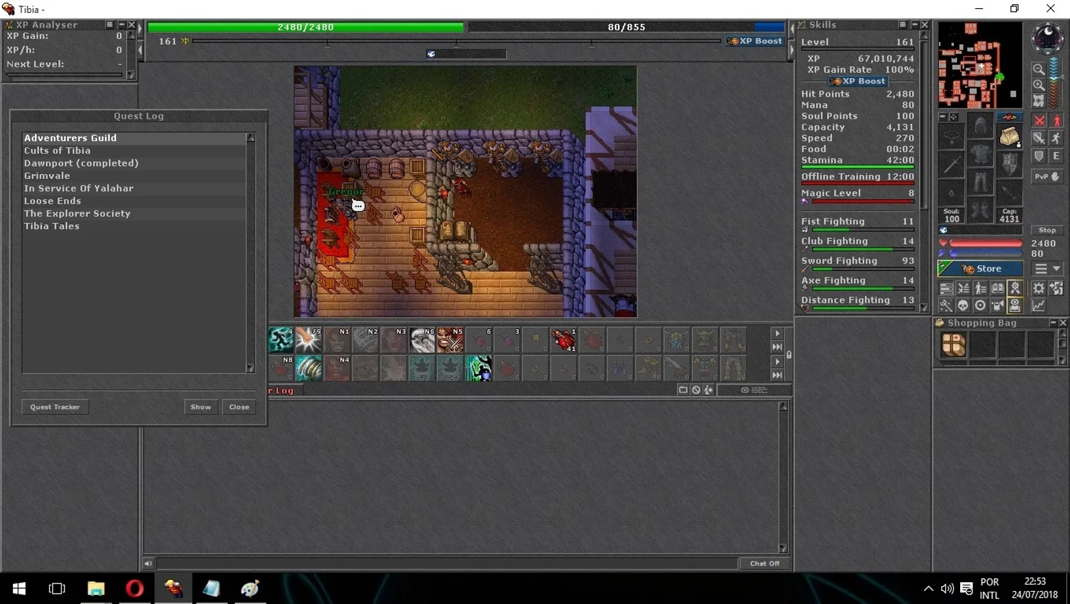The height and width of the screenshot is (604, 1070).
Task: Use the green arrow buff spell hotkey
Action: pos(479,368)
